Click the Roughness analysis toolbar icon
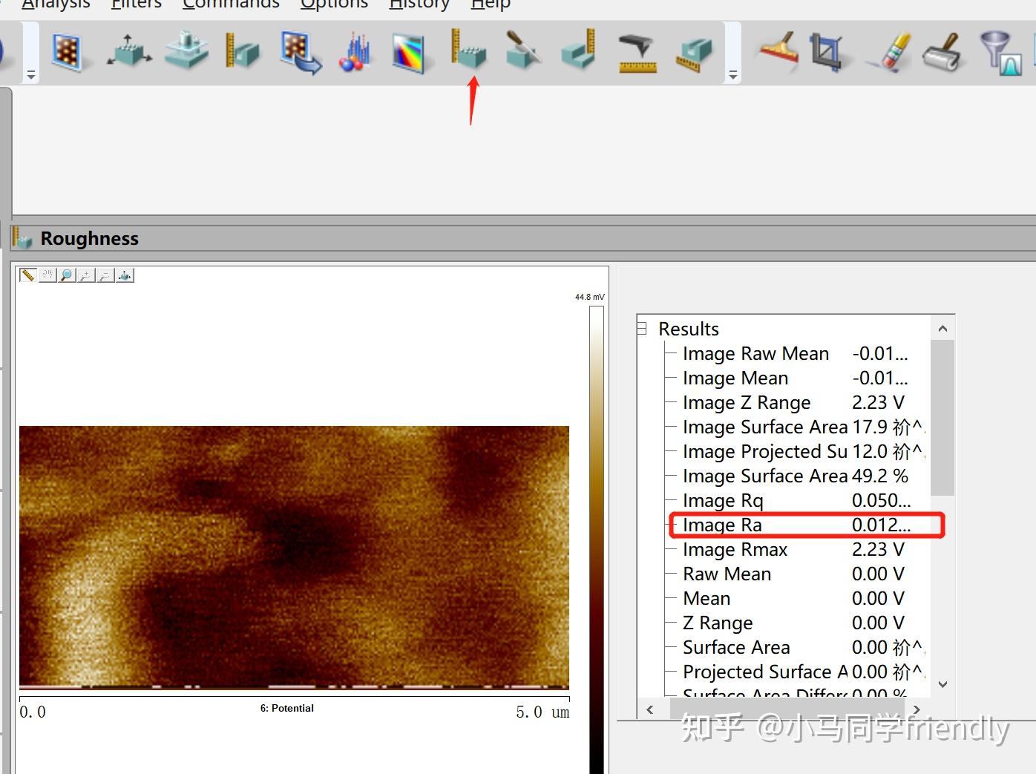 [468, 51]
